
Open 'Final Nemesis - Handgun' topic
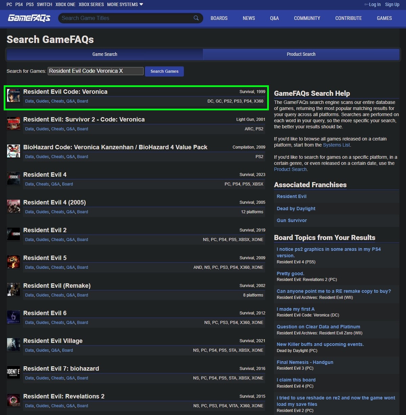pos(305,362)
